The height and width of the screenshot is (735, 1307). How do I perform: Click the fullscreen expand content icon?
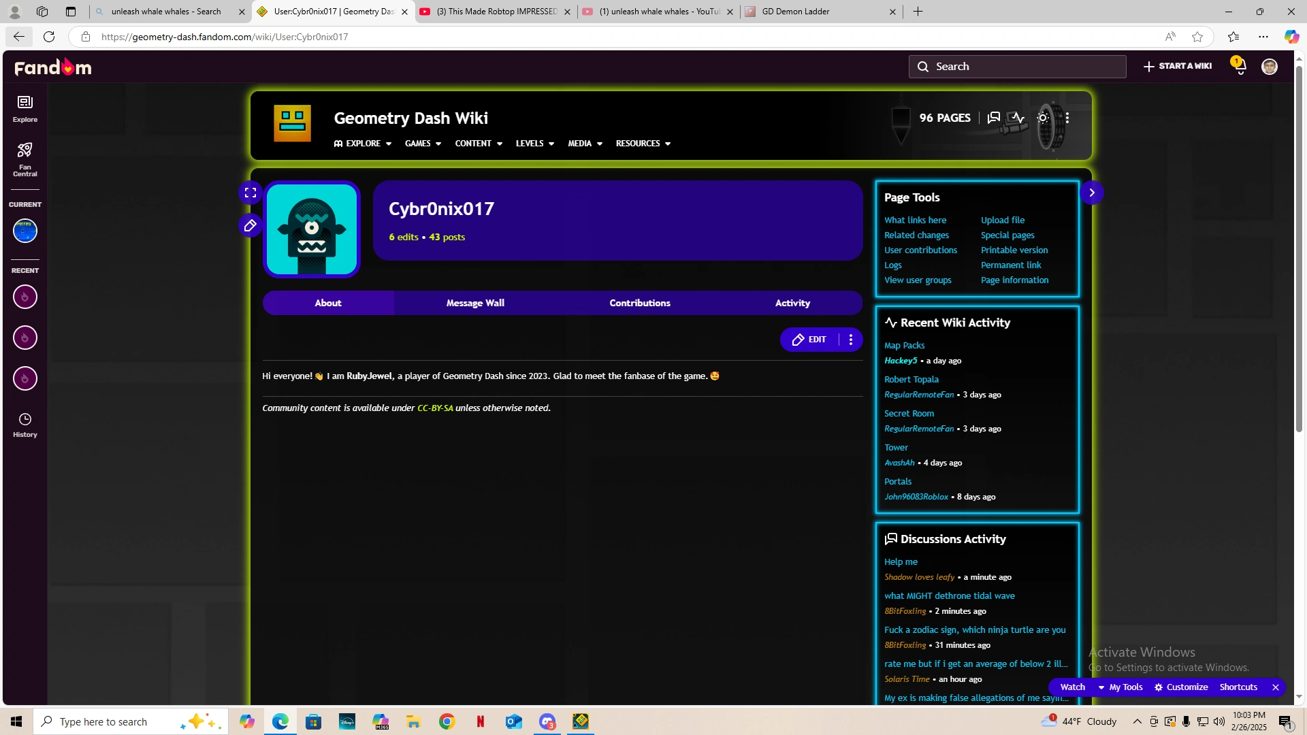(251, 193)
